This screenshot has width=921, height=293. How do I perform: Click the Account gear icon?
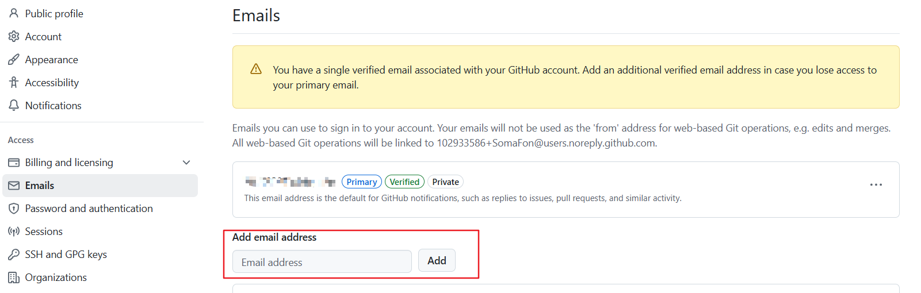click(x=14, y=36)
